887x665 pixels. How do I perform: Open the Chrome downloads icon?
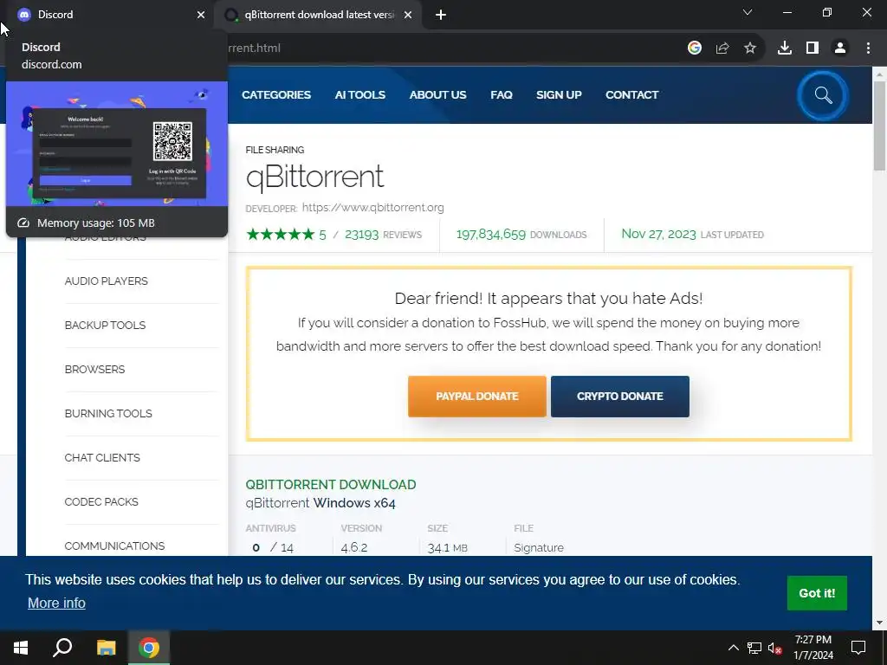pos(785,48)
